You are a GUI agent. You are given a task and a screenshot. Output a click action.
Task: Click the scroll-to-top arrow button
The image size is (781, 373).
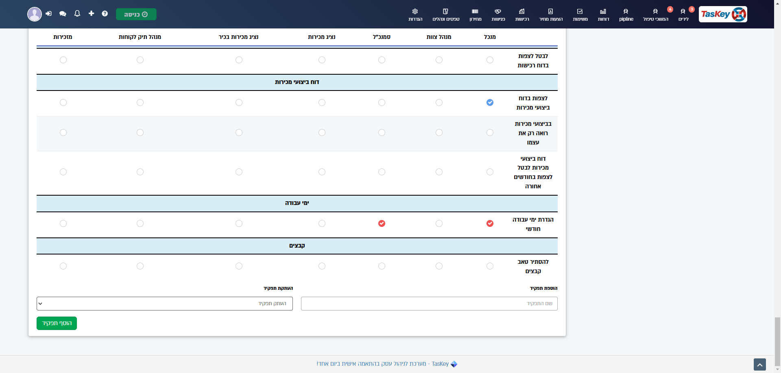pos(759,364)
